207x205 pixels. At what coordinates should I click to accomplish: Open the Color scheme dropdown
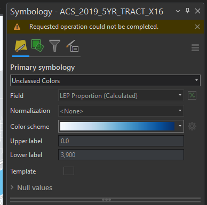pos(121,126)
